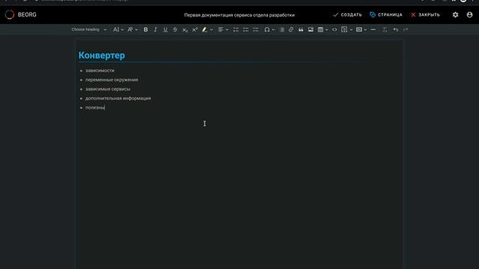Open the font size dropdown
Screen dimensions: 479x269
118,30
